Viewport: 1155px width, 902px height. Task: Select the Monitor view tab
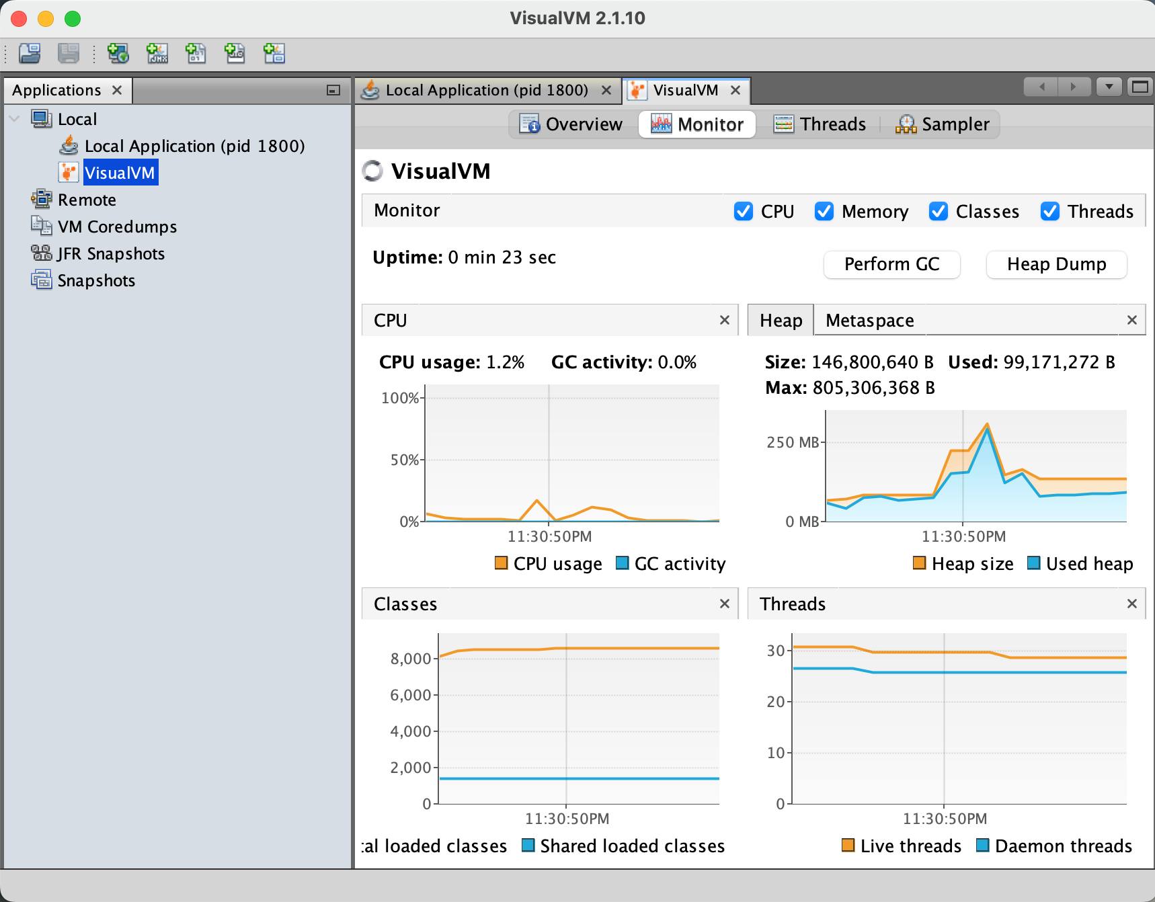pyautogui.click(x=697, y=124)
